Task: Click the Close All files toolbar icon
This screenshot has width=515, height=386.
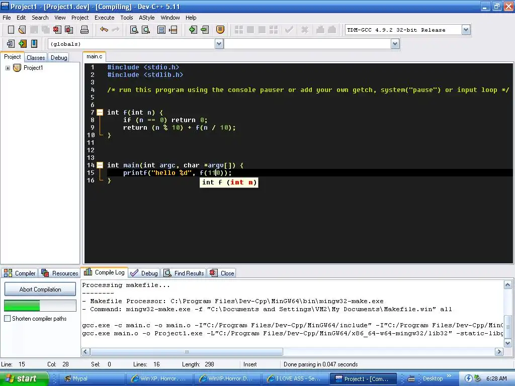Action: [x=69, y=30]
